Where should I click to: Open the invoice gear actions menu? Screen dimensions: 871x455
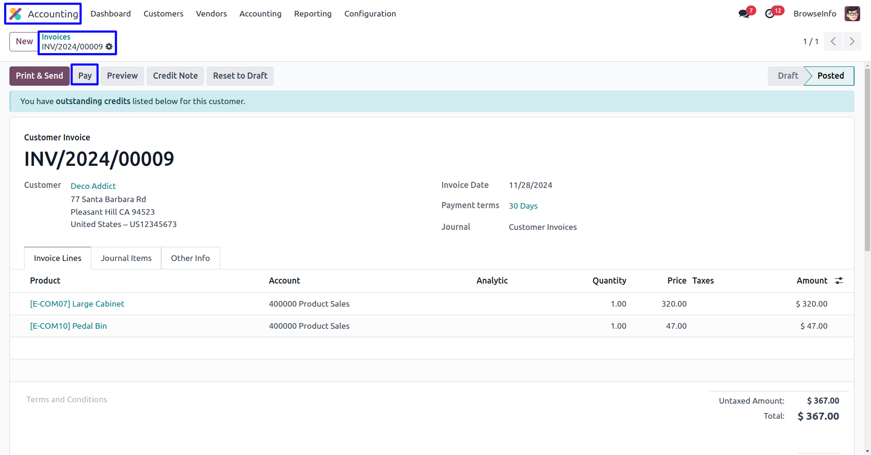pos(109,47)
